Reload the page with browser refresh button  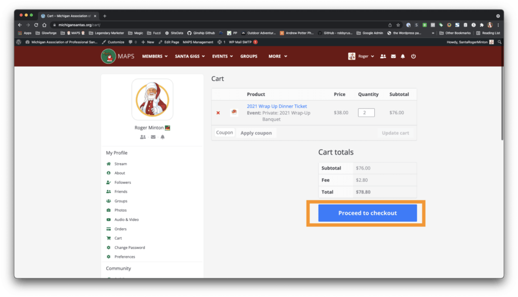pyautogui.click(x=36, y=25)
